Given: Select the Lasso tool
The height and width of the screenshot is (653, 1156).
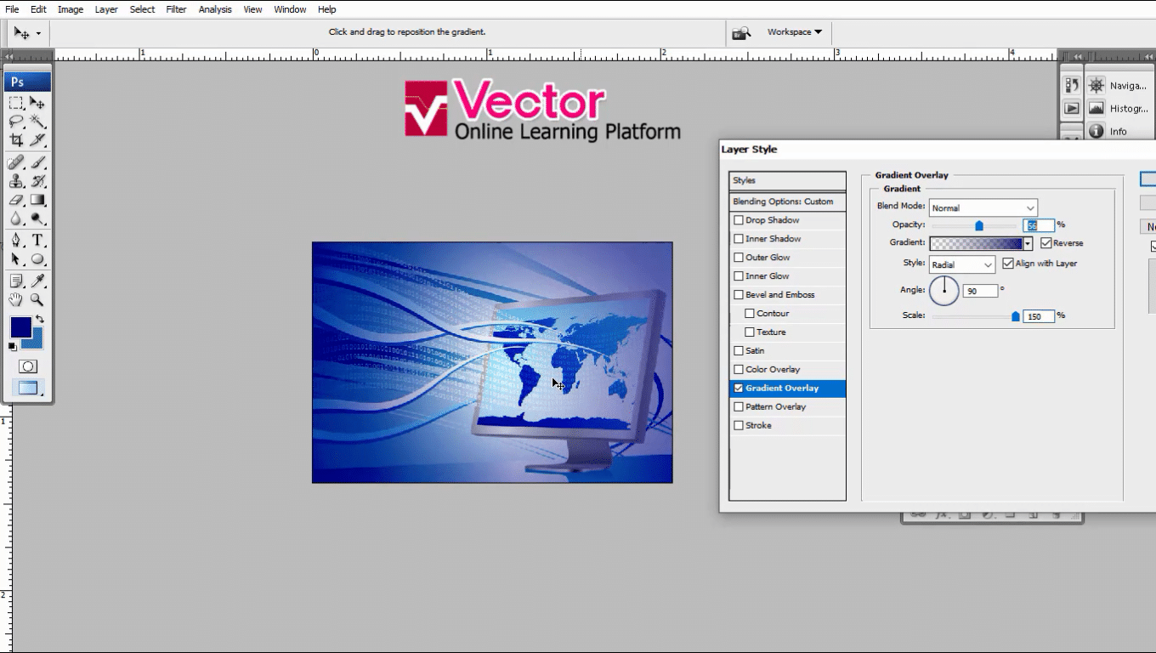Looking at the screenshot, I should coord(16,122).
